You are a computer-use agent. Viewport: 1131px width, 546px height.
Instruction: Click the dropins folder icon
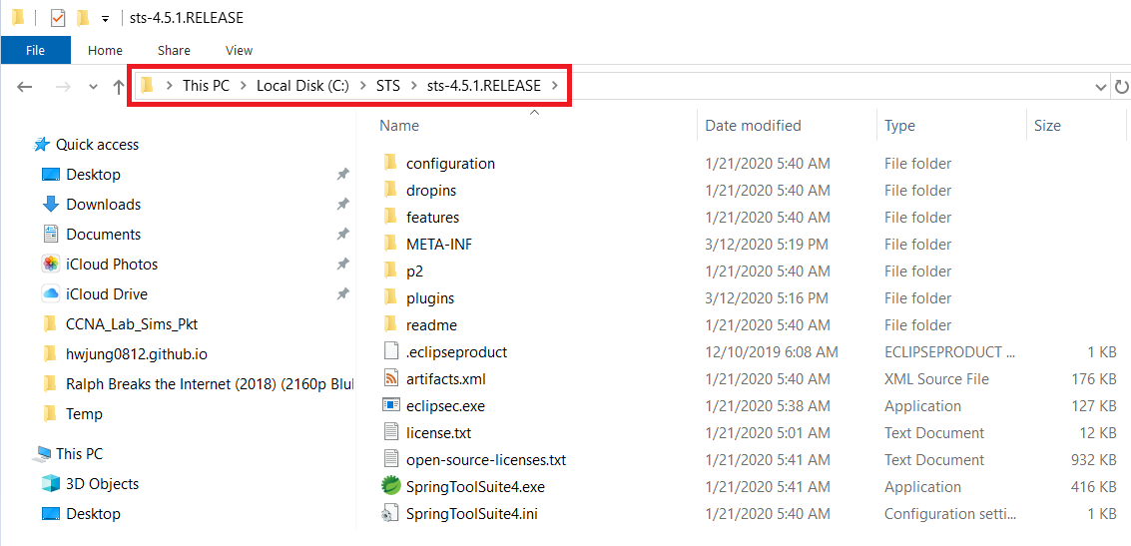(390, 191)
